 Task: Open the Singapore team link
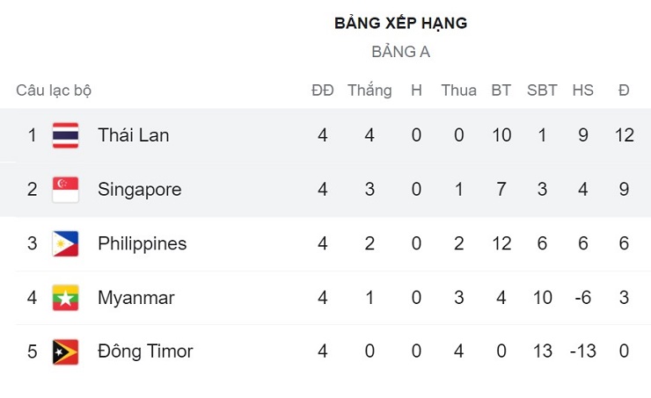click(140, 189)
